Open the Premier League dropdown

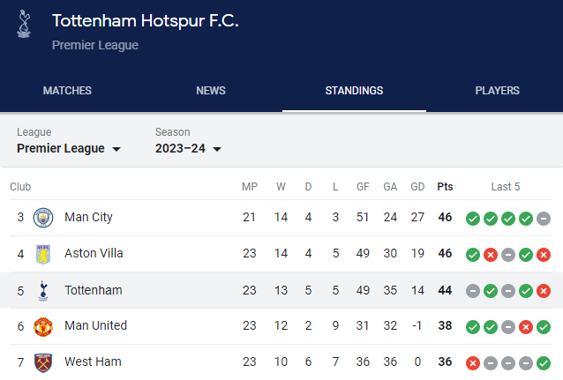coord(69,148)
